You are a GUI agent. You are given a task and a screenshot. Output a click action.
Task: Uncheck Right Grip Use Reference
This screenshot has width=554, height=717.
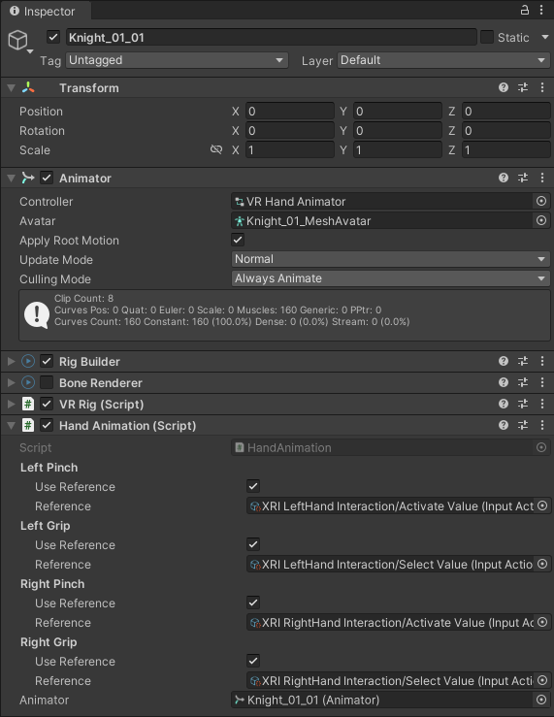click(x=253, y=661)
